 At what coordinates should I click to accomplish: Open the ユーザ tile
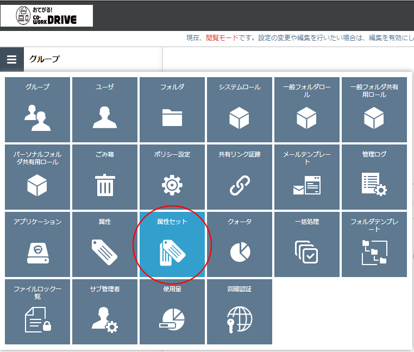pos(105,110)
